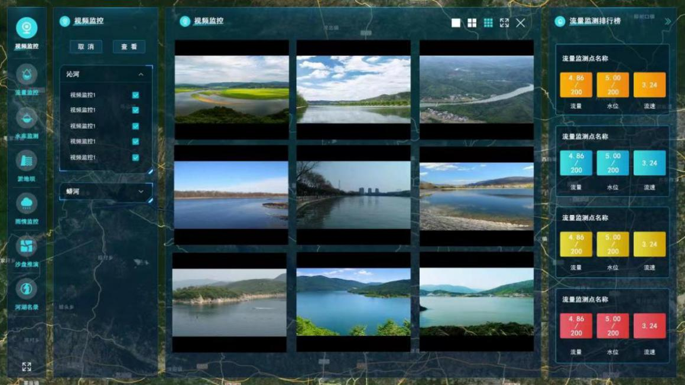Open the pale green lake with dark treeline feed
Screen dimensions: 685x385
pyautogui.click(x=476, y=302)
